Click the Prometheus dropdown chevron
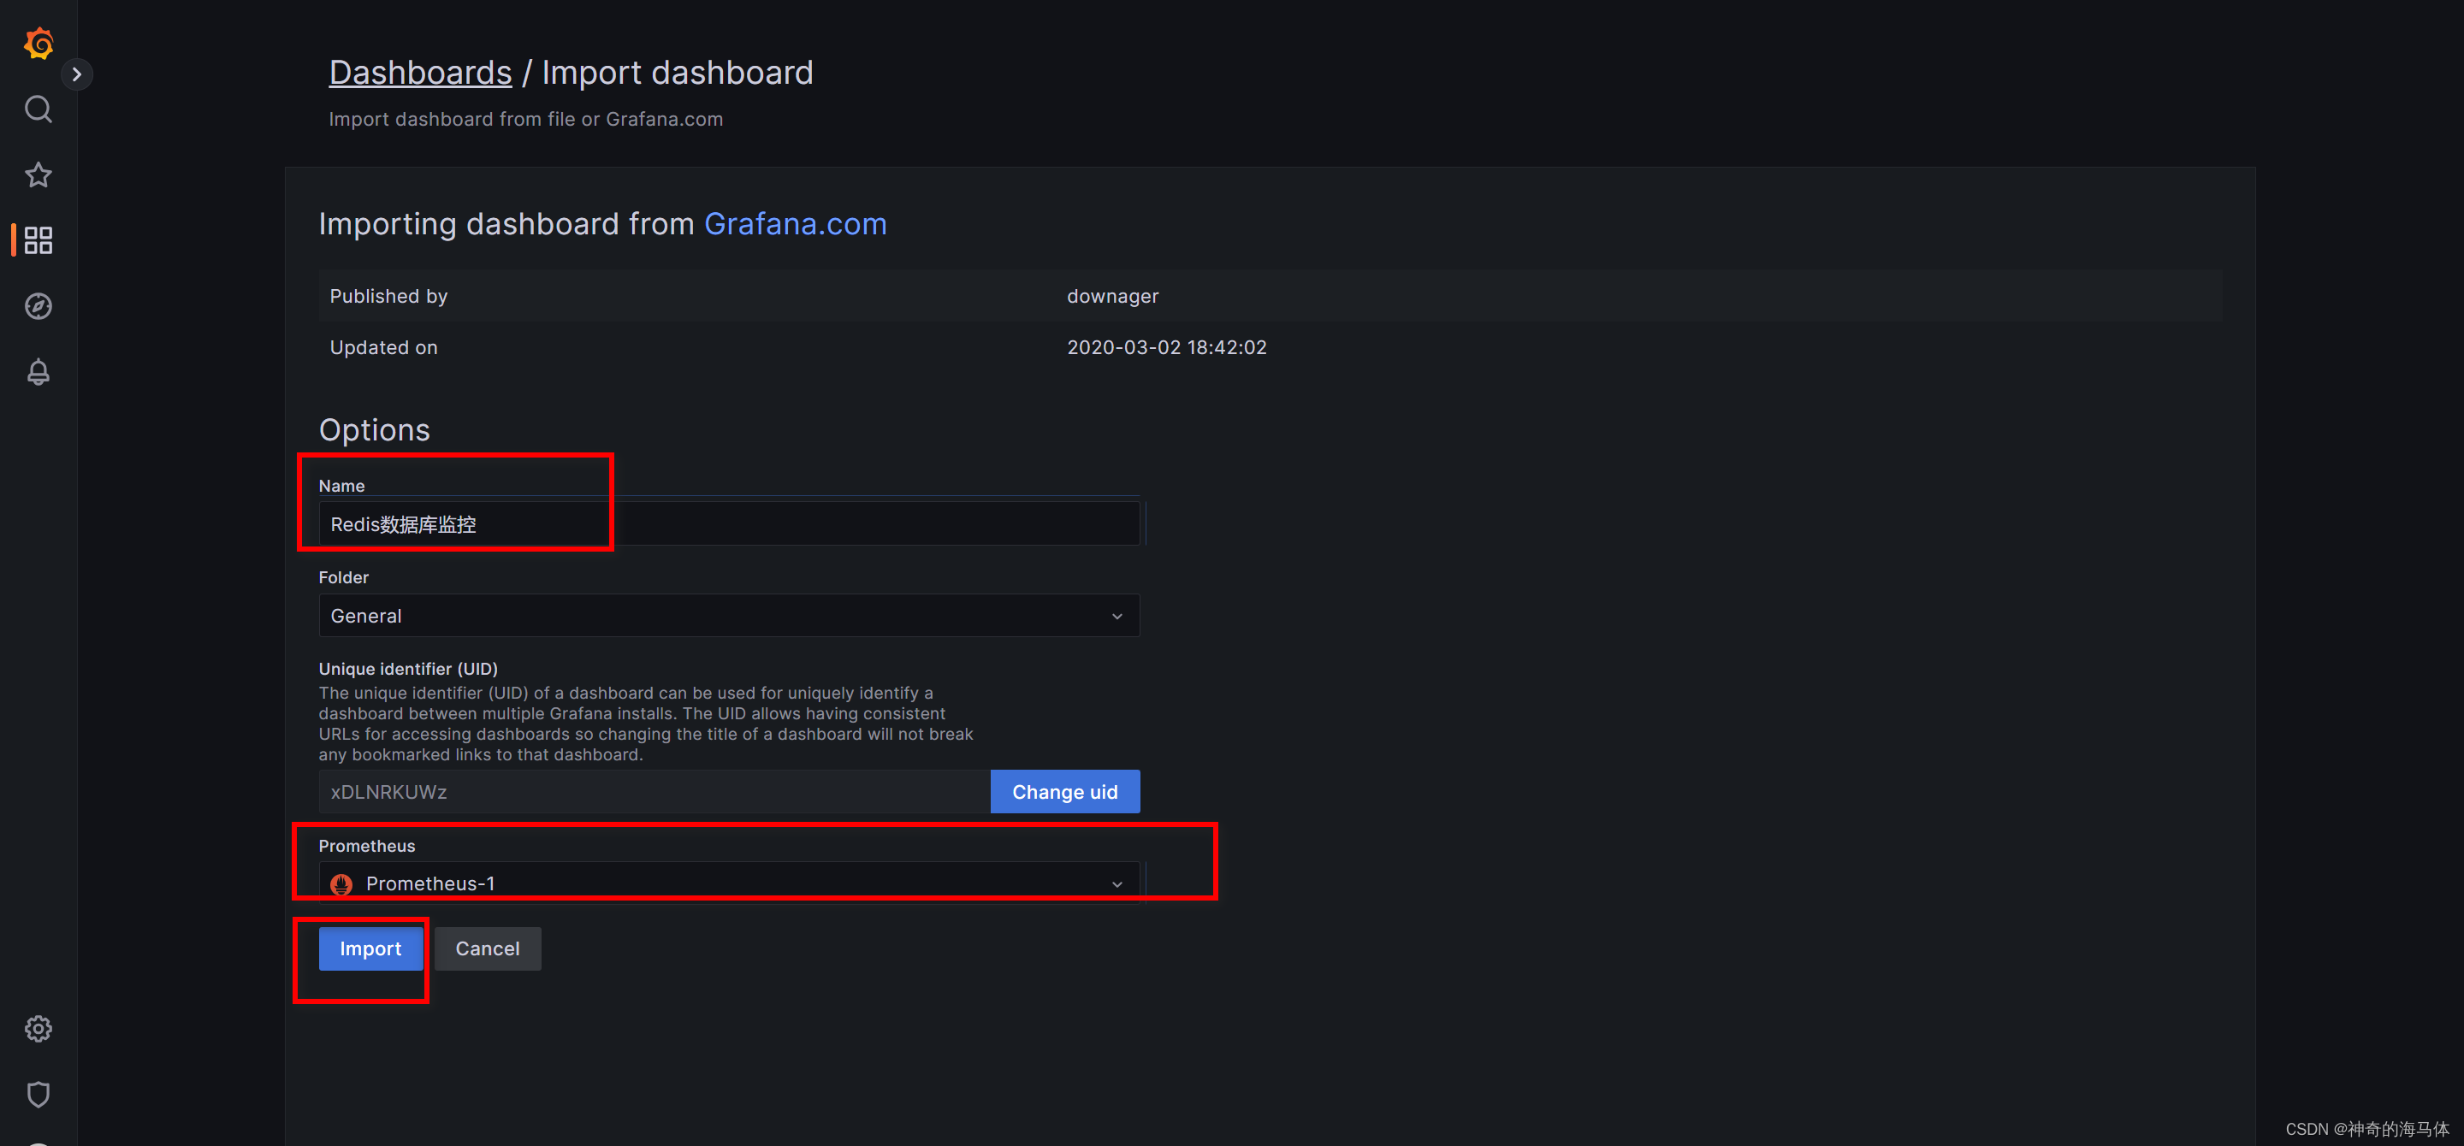This screenshot has width=2464, height=1146. point(1116,884)
